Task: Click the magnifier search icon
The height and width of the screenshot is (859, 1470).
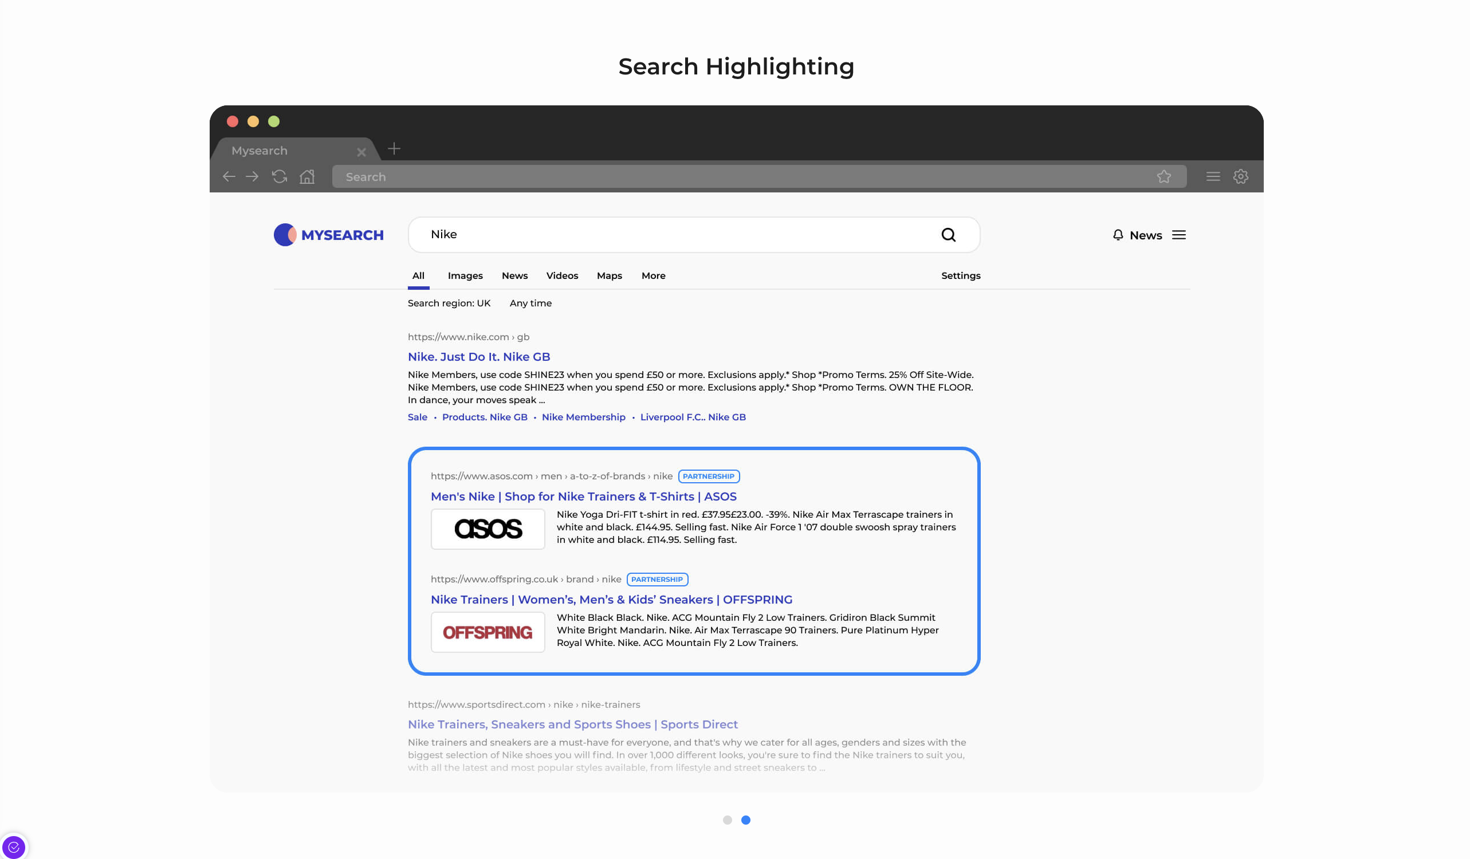Action: click(949, 235)
